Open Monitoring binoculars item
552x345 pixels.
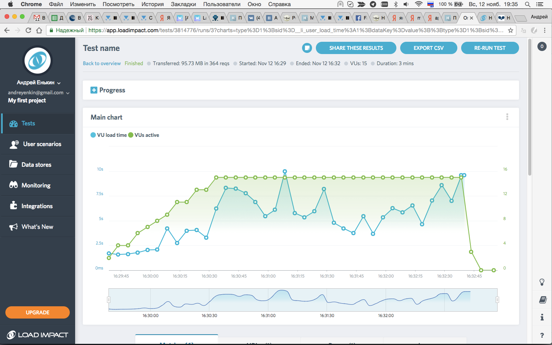click(38, 186)
